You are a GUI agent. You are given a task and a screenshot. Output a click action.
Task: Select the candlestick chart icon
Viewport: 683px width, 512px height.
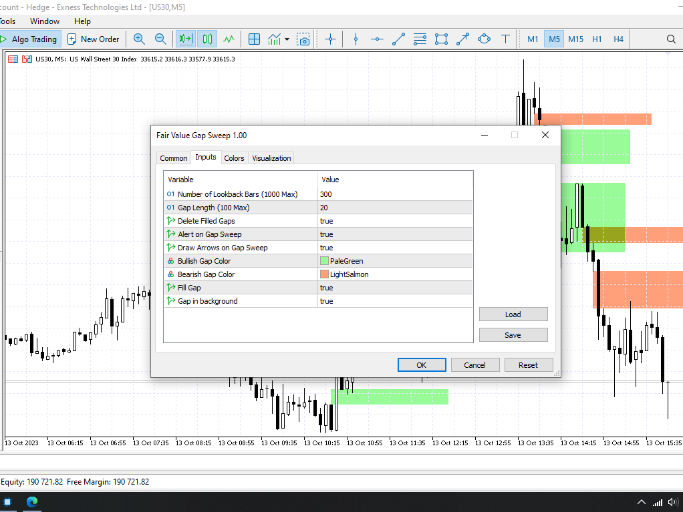207,39
